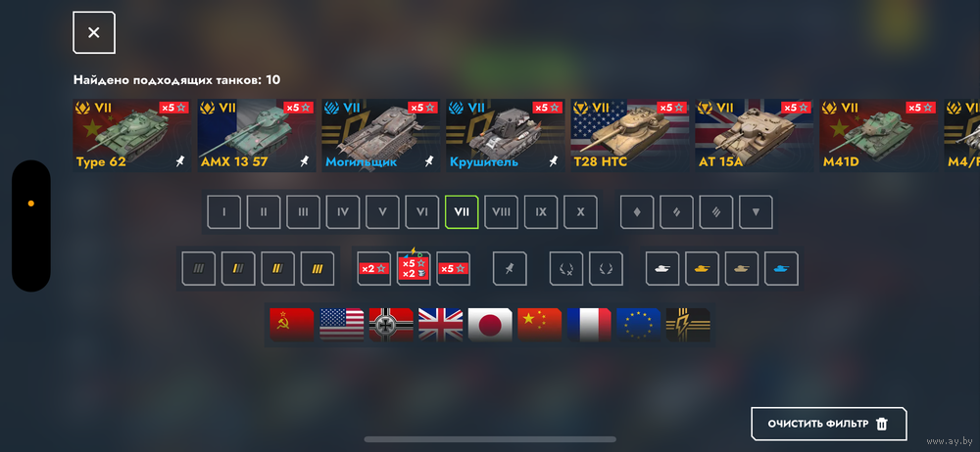
Task: Filter by x2 experience bonus
Action: (373, 268)
